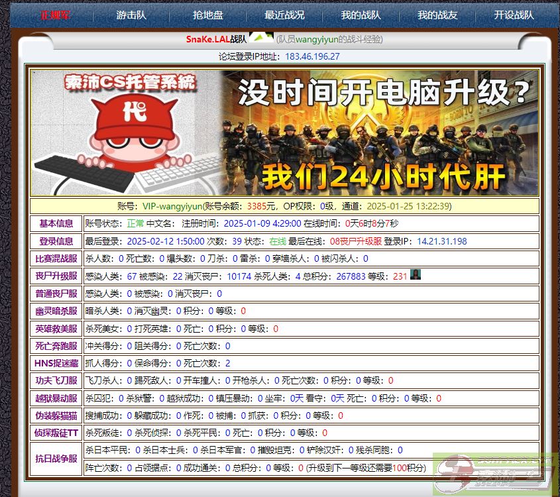Viewport: 560px width, 497px height.
Task: Click last login time 2025-02-12 1:50:00
Action: pyautogui.click(x=166, y=241)
